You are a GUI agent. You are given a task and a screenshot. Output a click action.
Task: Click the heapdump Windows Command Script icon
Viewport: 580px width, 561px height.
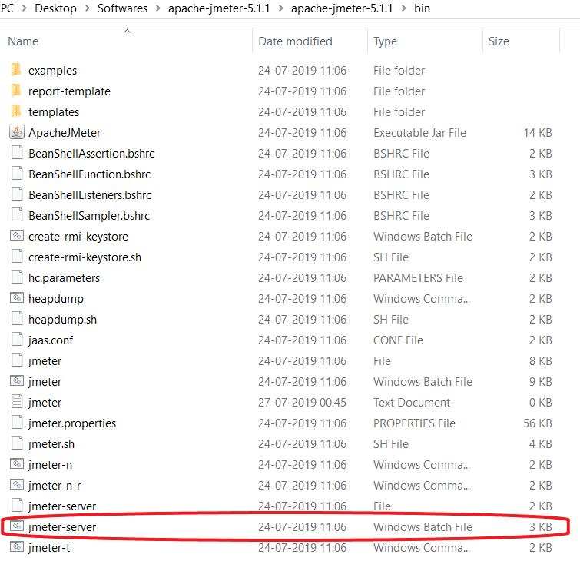pos(16,298)
